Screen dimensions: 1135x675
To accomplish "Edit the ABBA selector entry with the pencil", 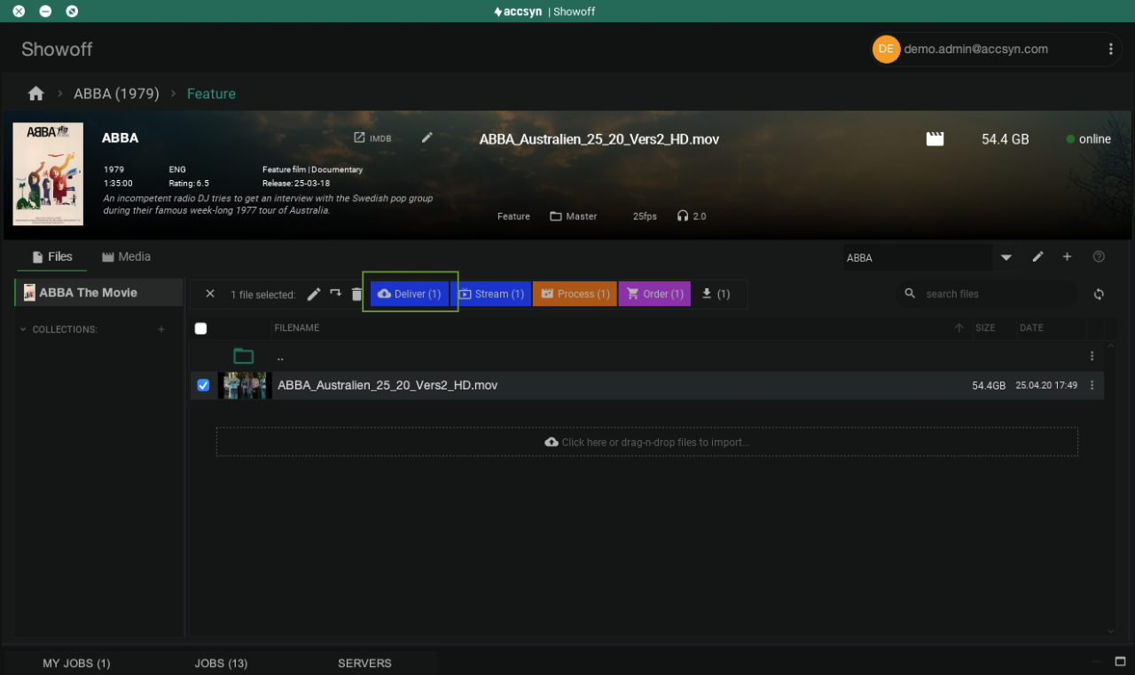I will tap(1038, 257).
